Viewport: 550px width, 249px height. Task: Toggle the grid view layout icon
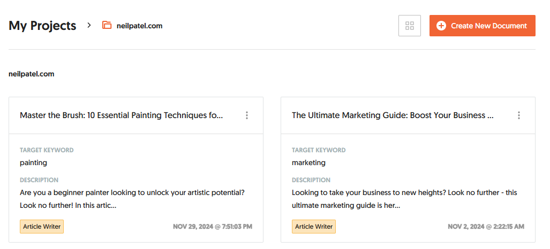tap(410, 26)
